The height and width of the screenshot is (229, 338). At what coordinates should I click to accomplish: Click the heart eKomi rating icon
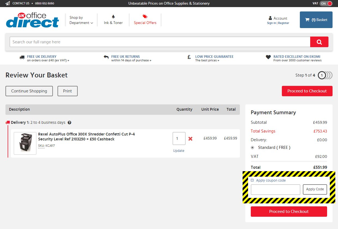pos(268,57)
